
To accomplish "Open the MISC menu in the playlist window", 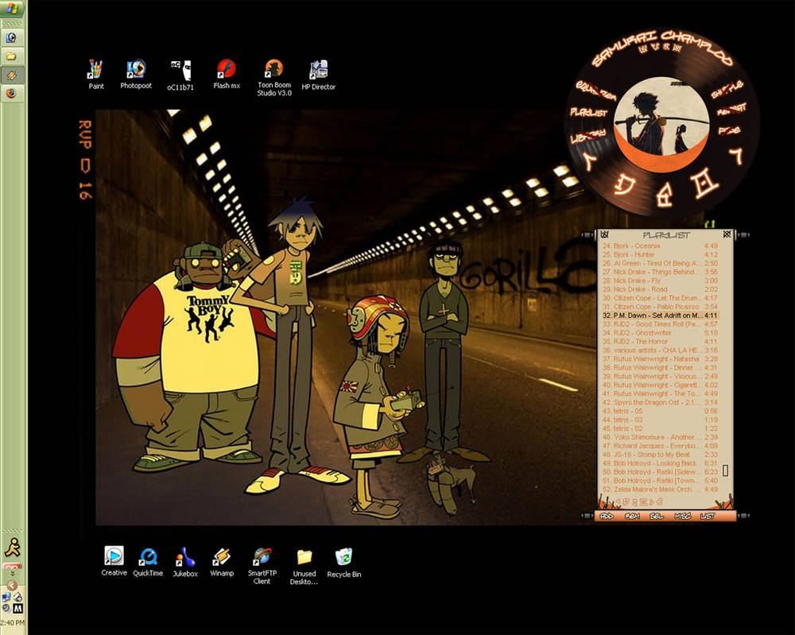I will coord(682,516).
